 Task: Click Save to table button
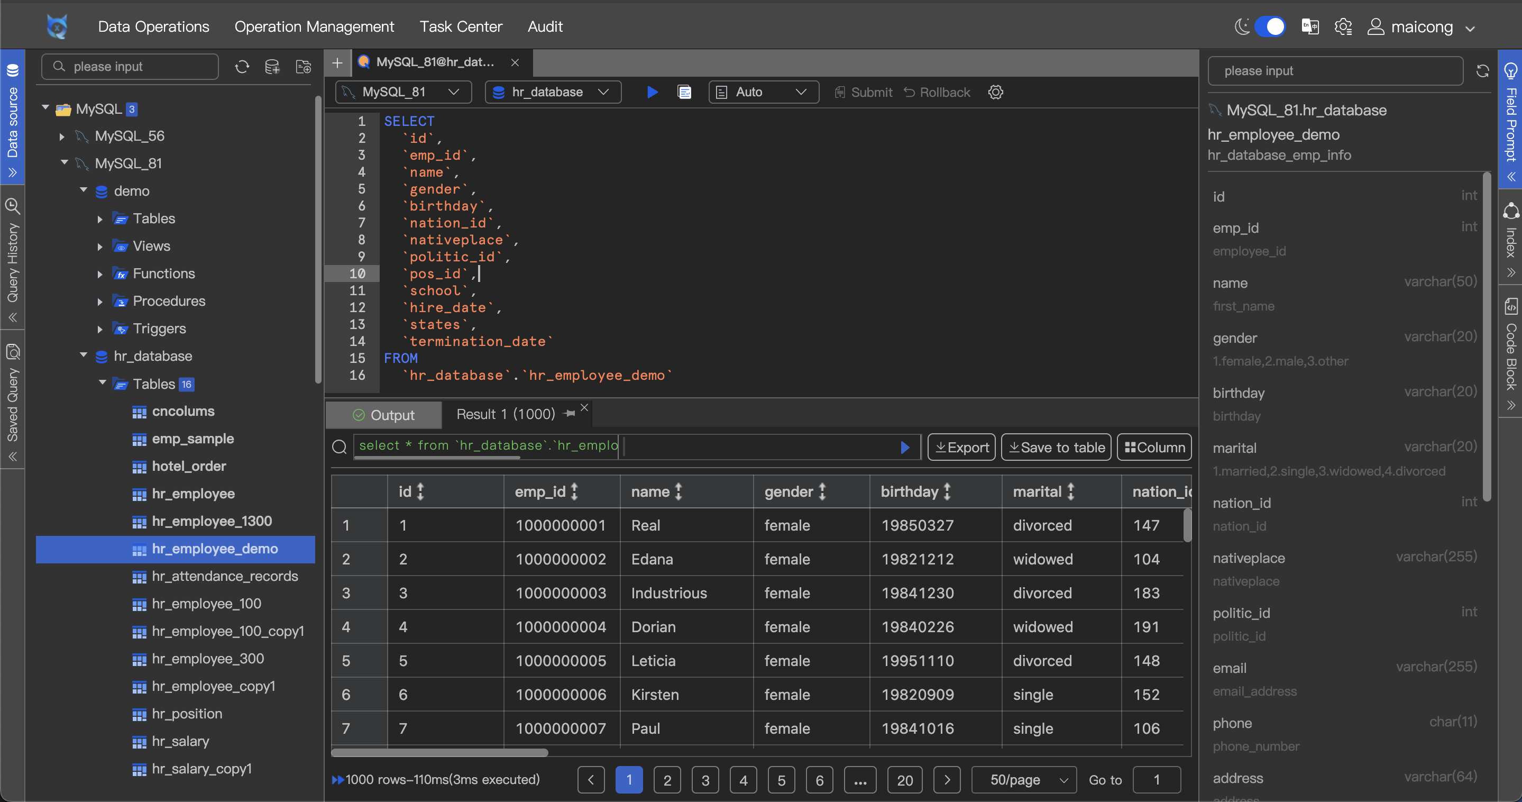[x=1056, y=448]
